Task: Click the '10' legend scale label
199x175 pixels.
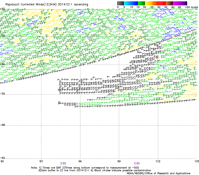Action: pyautogui.click(x=132, y=7)
